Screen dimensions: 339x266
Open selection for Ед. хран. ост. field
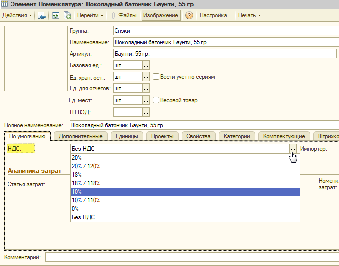coord(146,77)
